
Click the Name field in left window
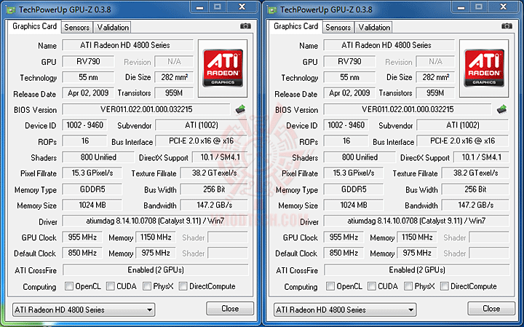tap(127, 45)
